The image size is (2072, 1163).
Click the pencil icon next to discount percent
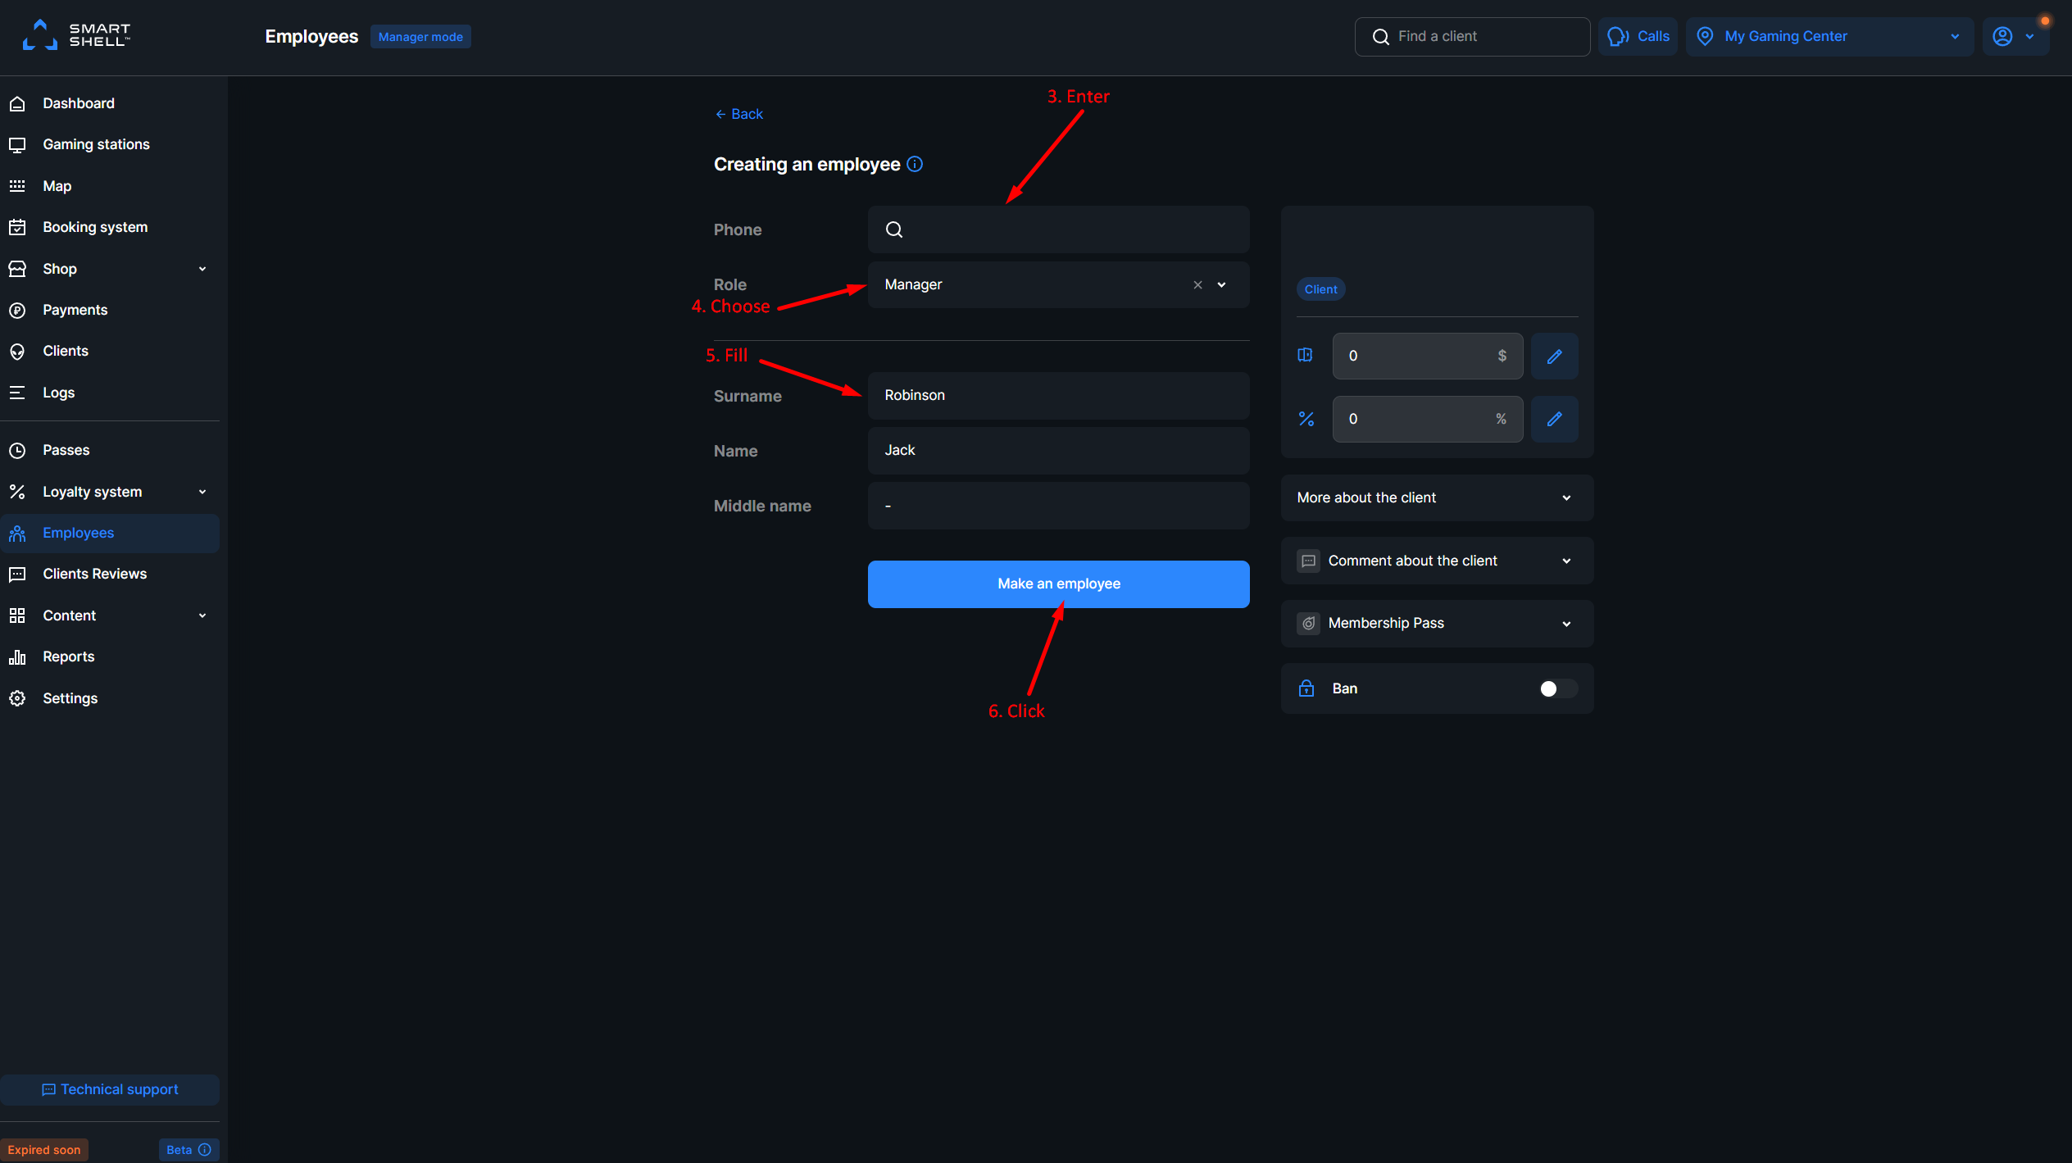point(1554,419)
